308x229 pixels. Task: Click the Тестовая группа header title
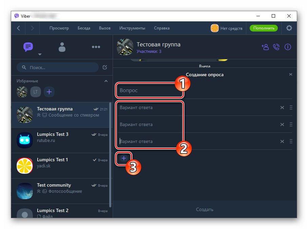(x=158, y=44)
